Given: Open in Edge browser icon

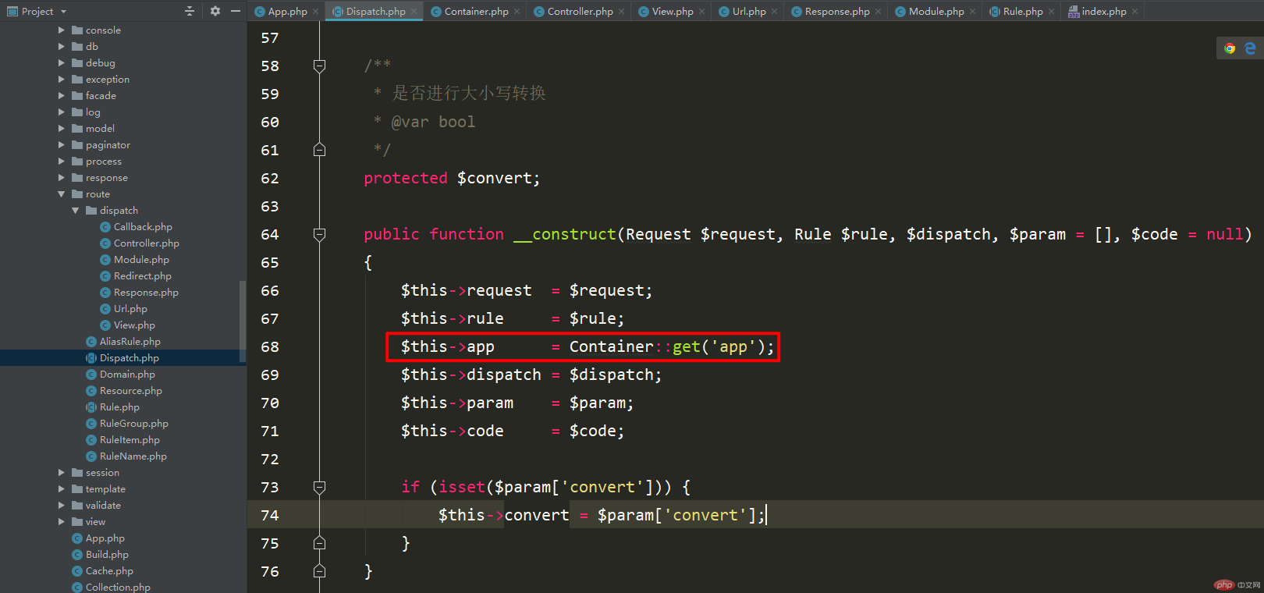Looking at the screenshot, I should click(x=1250, y=48).
